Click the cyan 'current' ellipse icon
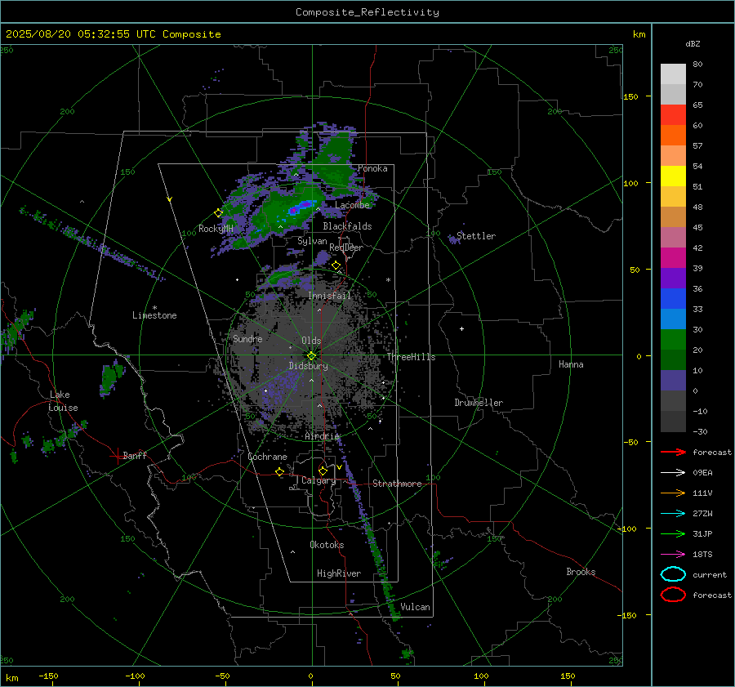Viewport: 735px width, 687px height. point(673,574)
